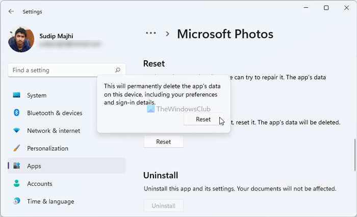Click the System monitor icon in sidebar

pyautogui.click(x=17, y=95)
